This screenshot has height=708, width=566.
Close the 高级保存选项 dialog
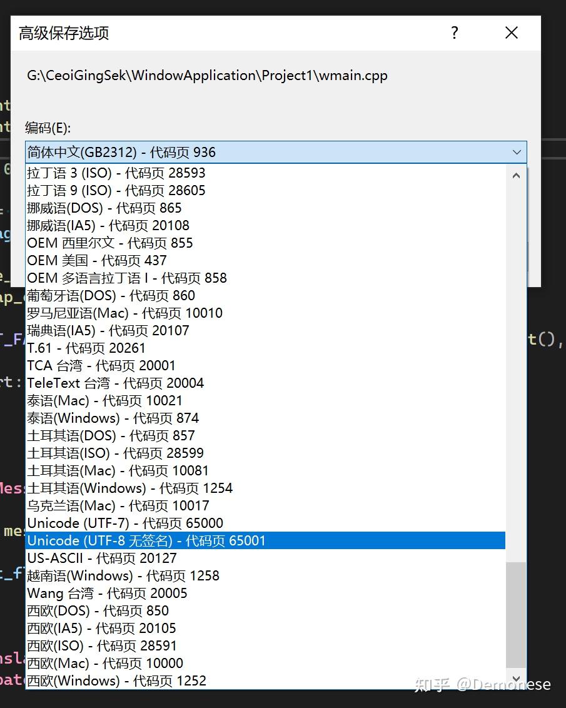511,33
